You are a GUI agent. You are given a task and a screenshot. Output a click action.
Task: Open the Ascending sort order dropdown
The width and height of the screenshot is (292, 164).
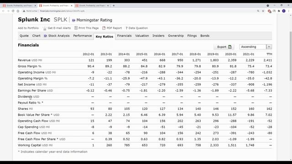pos(255,47)
